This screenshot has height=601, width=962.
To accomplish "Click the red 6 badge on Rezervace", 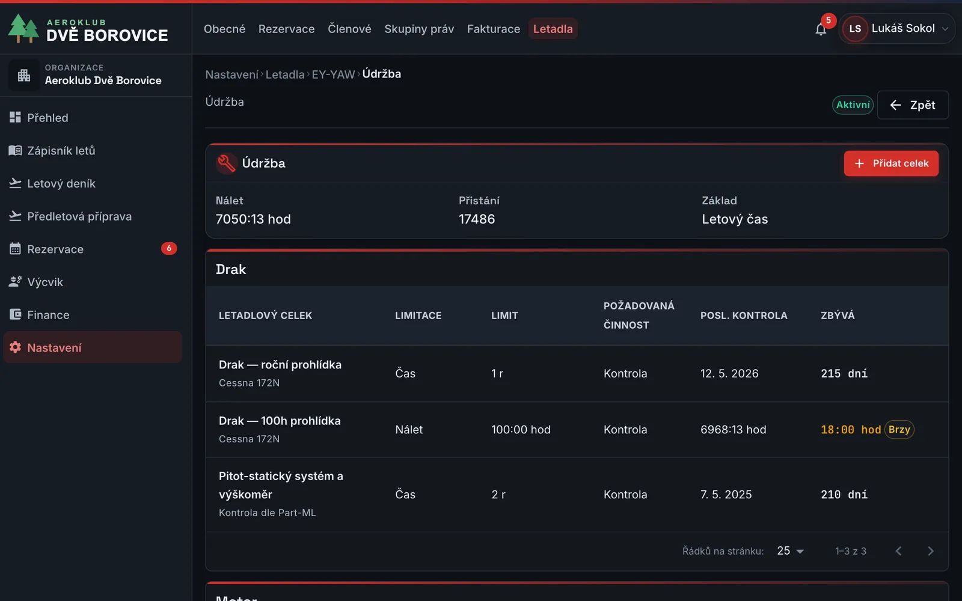I will 169,248.
